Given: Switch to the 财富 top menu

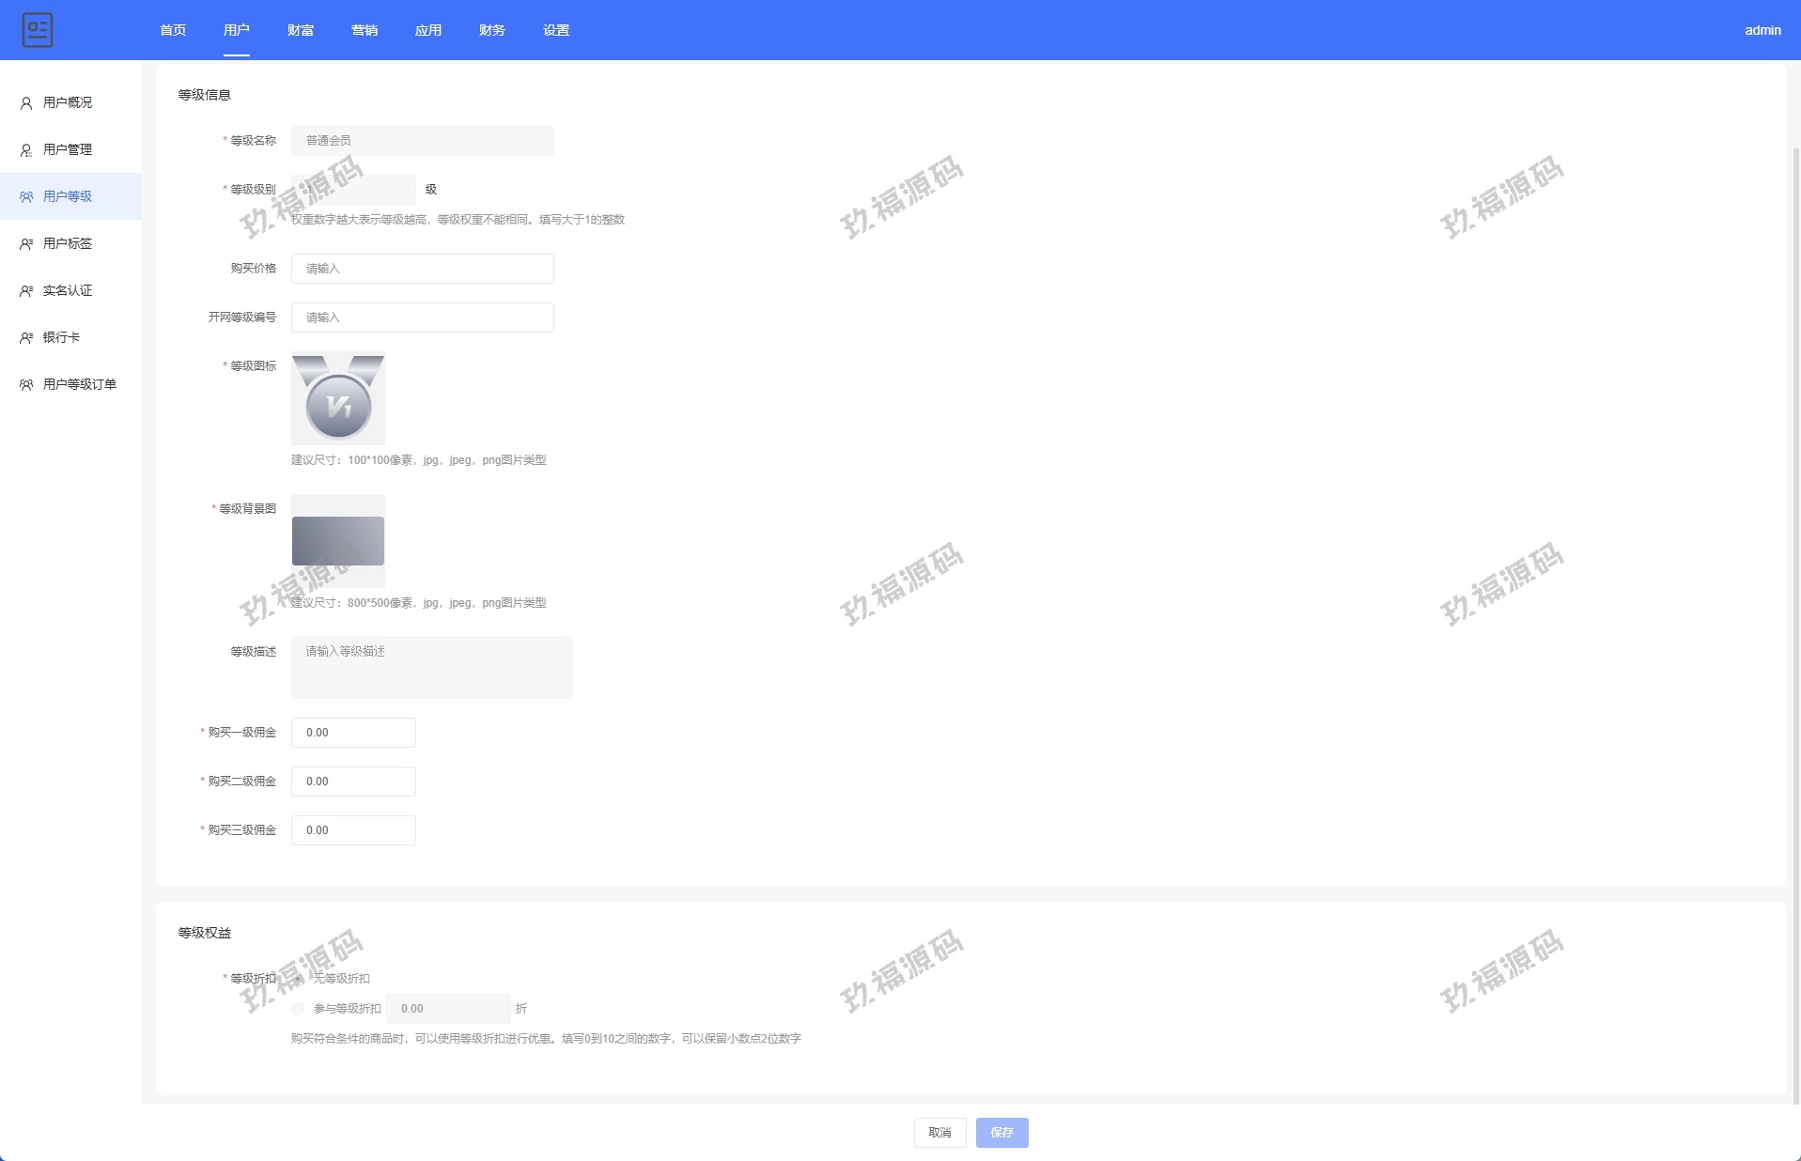Looking at the screenshot, I should point(301,30).
